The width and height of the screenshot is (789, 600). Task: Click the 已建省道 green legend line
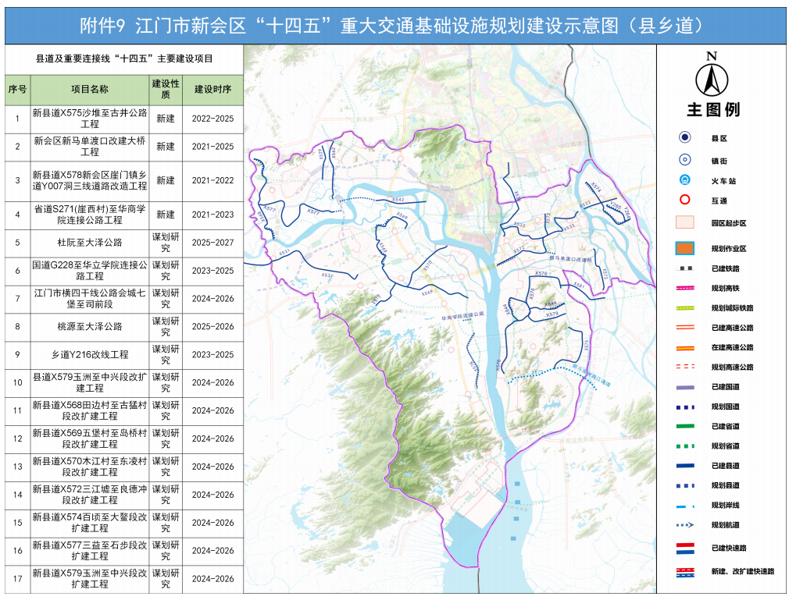(x=685, y=426)
